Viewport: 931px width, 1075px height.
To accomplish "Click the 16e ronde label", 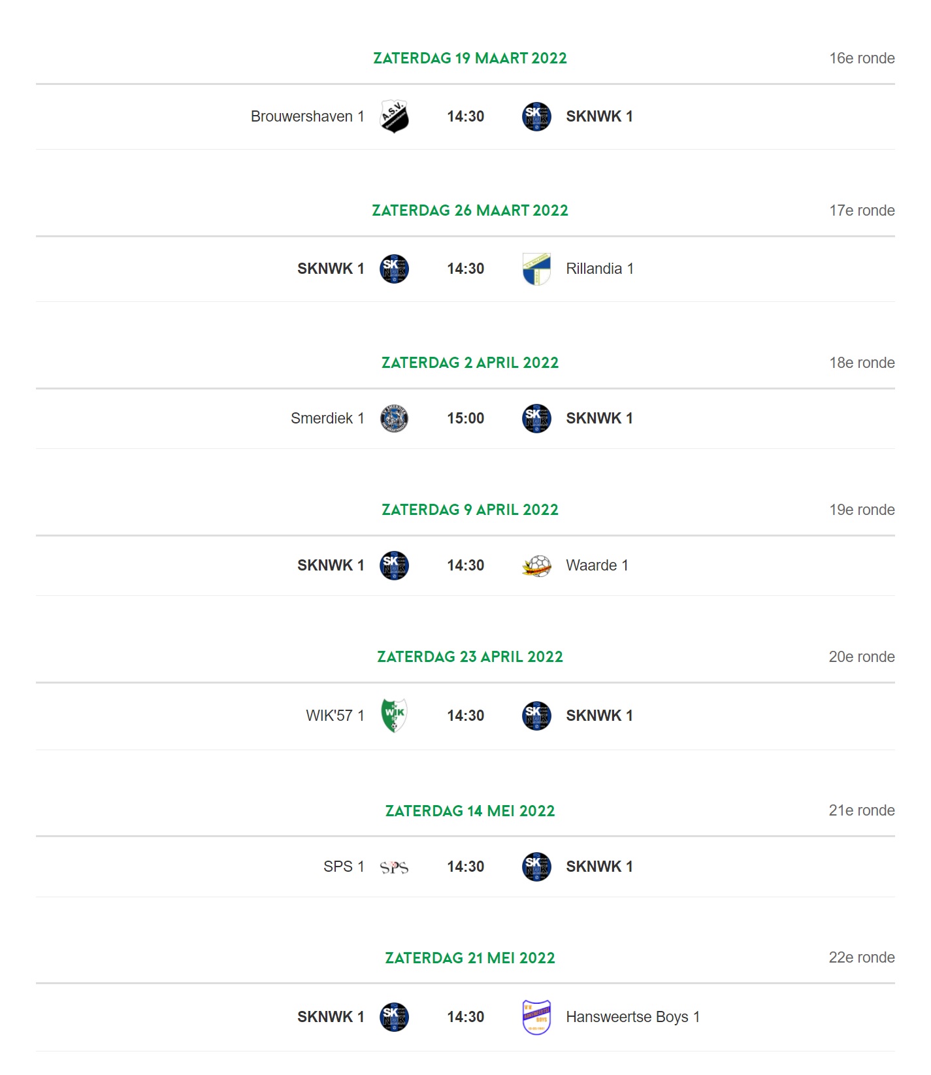I will (862, 58).
